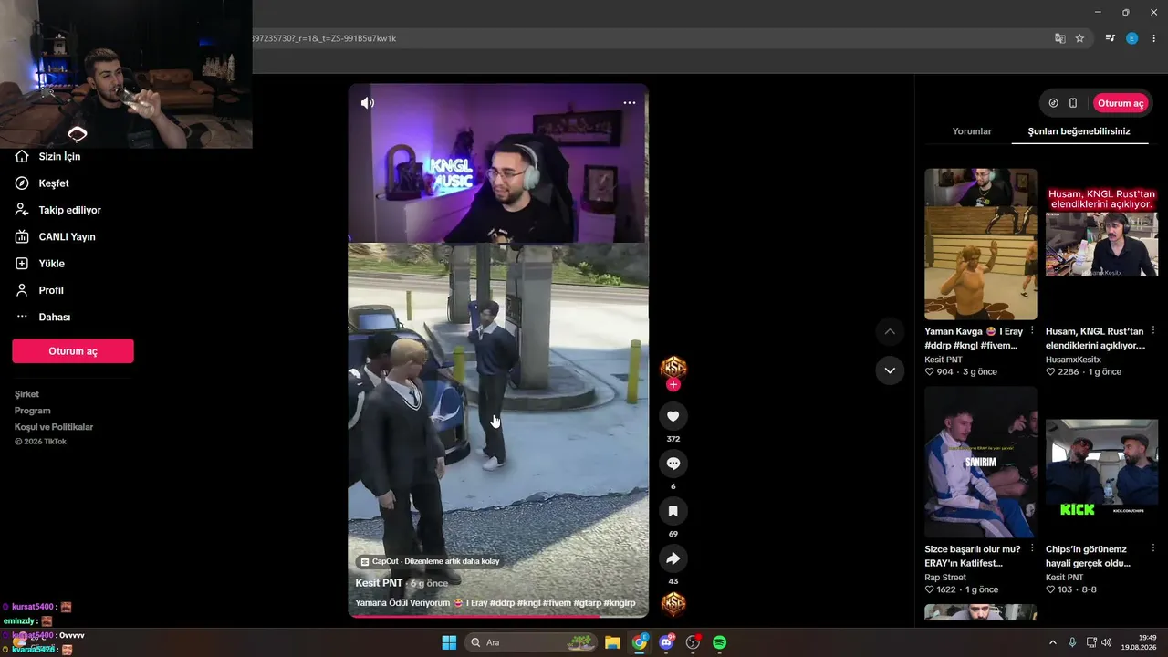1168x657 pixels.
Task: Share the video using the arrow icon
Action: pyautogui.click(x=673, y=558)
